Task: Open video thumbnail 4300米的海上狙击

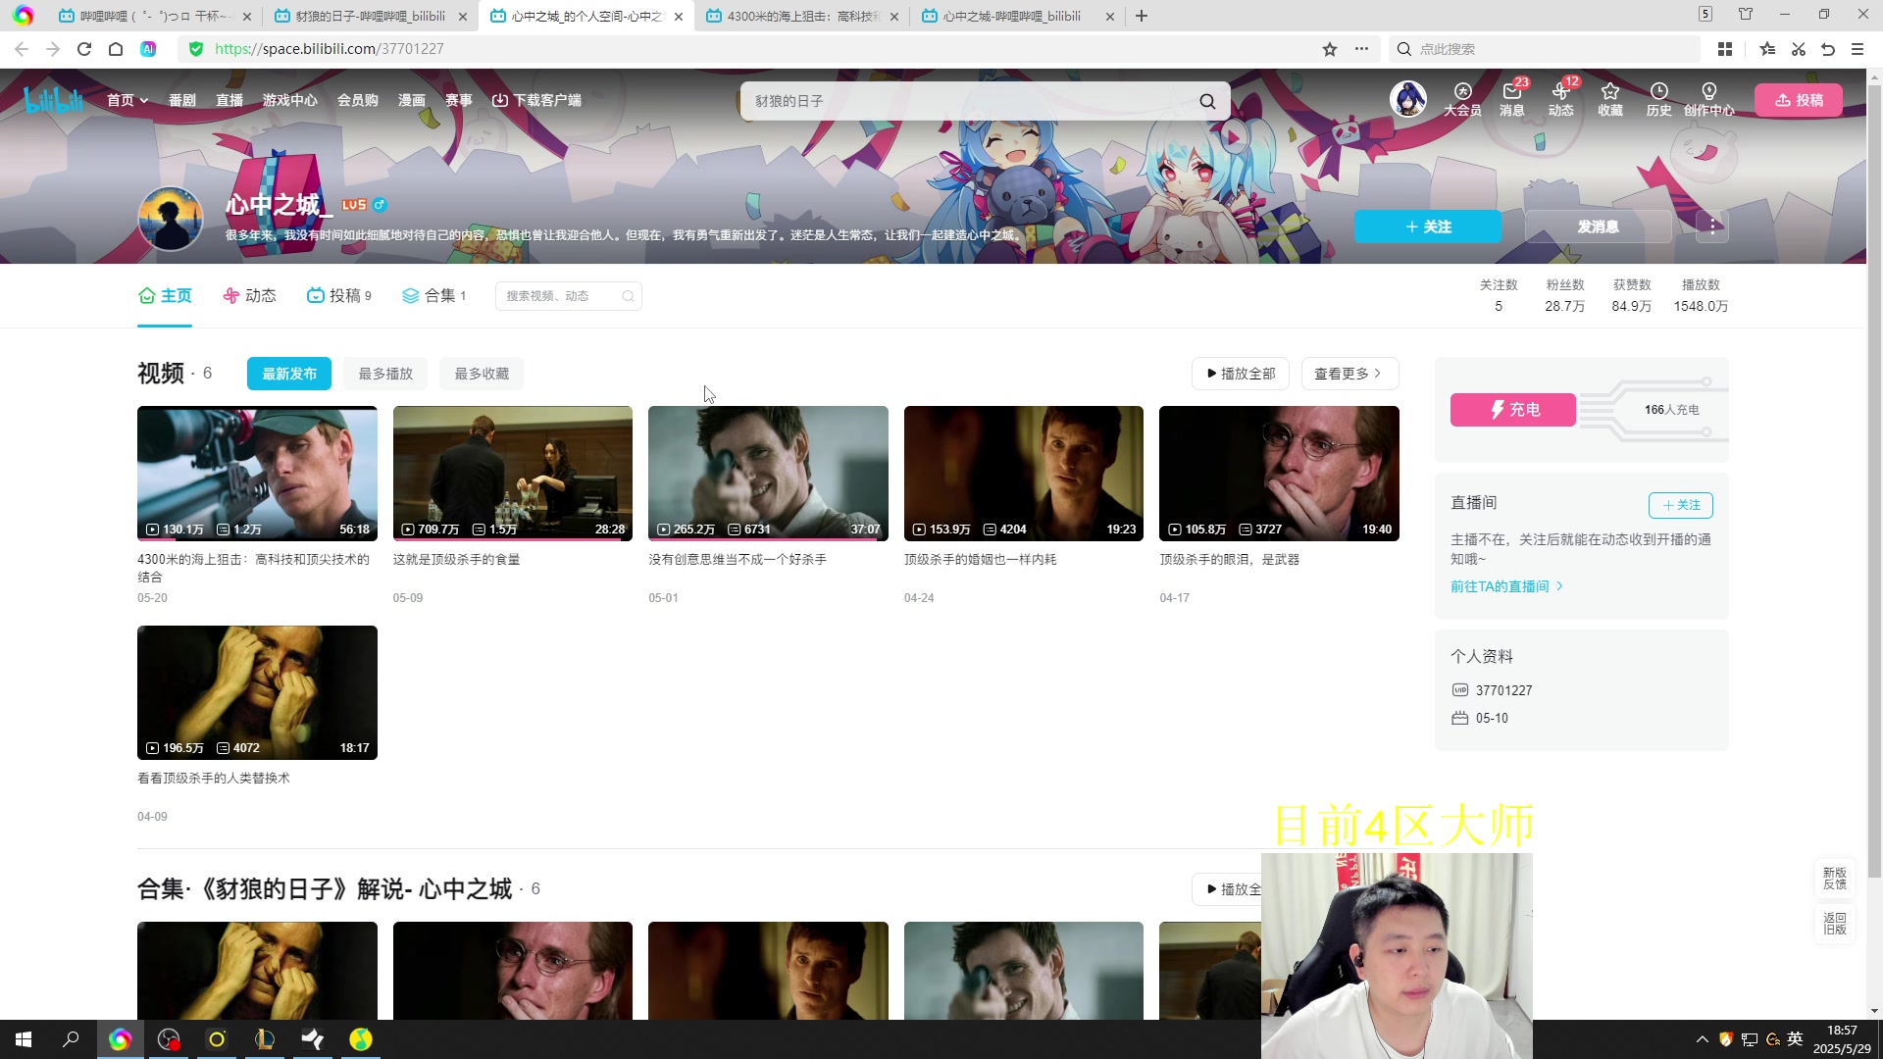Action: (x=257, y=474)
